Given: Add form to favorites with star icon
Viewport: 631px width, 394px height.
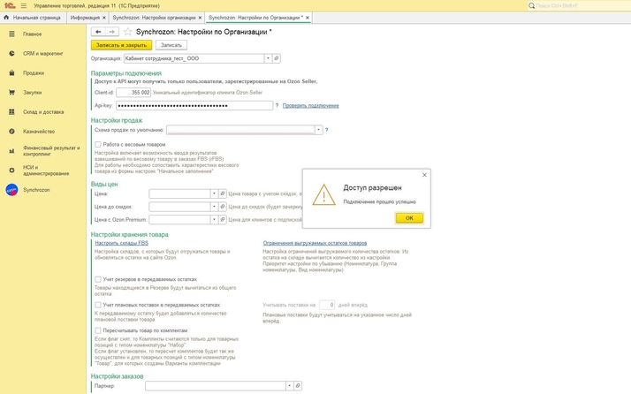Looking at the screenshot, I should coord(128,31).
